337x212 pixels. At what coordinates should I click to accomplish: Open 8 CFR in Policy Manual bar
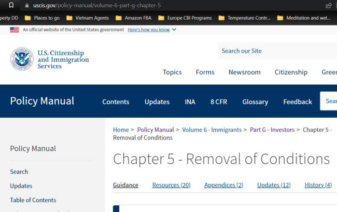click(219, 102)
